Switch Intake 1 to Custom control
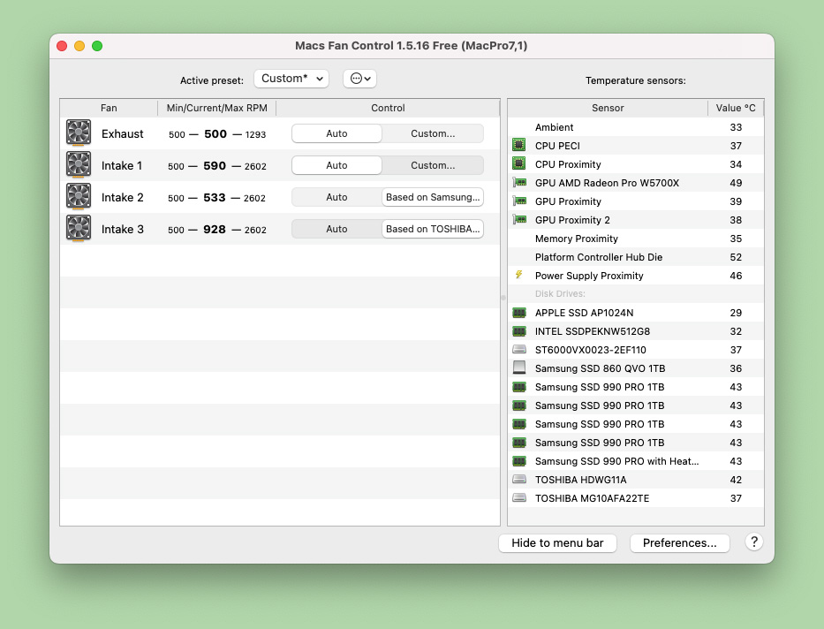 coord(433,165)
